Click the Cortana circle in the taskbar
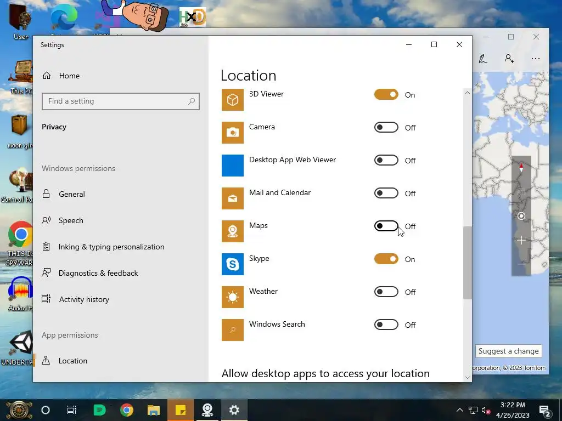The width and height of the screenshot is (562, 421). [46, 410]
